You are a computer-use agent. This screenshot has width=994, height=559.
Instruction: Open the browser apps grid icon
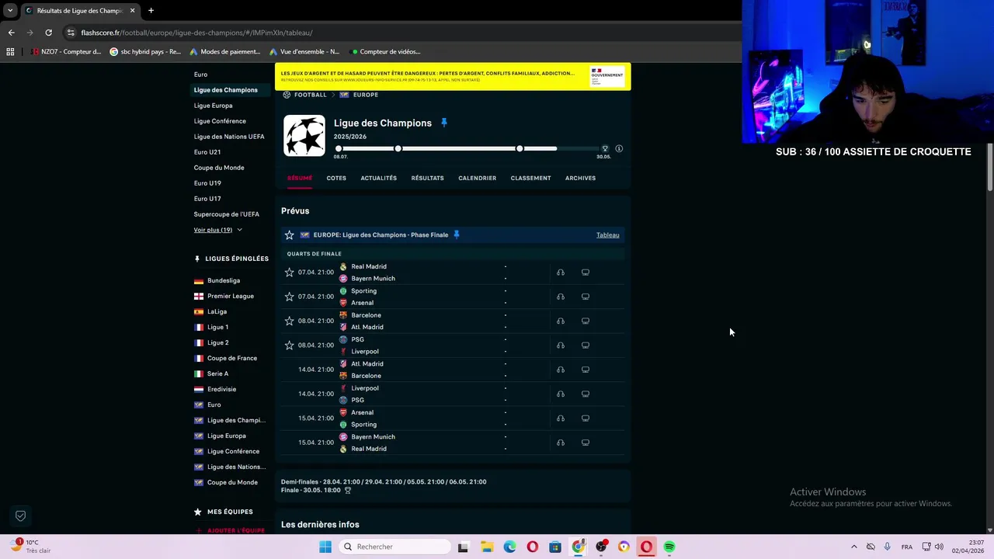click(x=10, y=52)
